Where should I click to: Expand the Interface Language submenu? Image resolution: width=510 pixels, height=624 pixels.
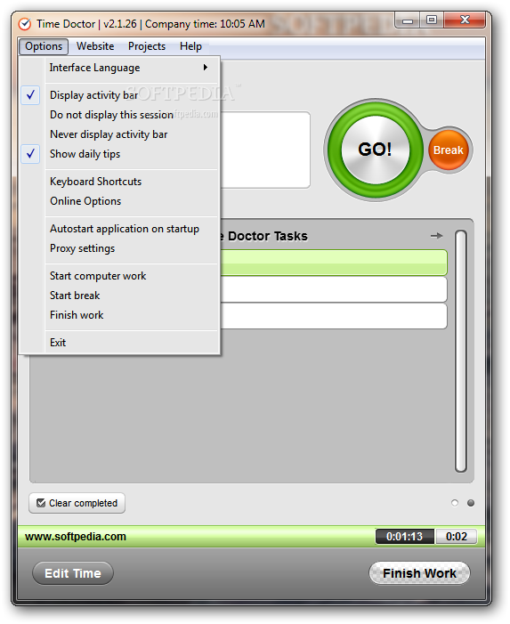(x=120, y=68)
